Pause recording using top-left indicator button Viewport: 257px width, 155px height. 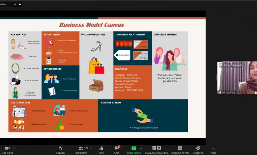click(x=14, y=4)
